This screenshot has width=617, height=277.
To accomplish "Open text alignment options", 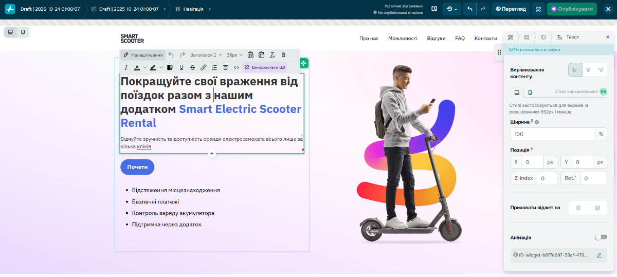I will pyautogui.click(x=225, y=67).
